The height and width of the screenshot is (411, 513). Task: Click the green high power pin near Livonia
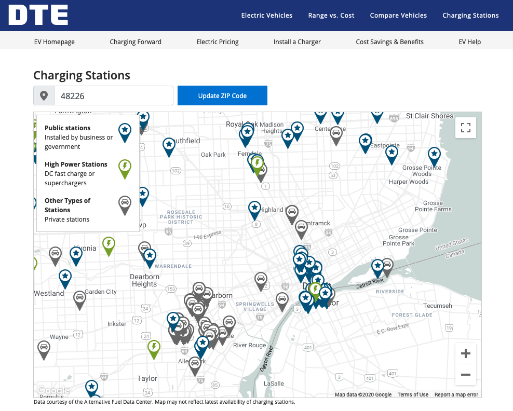[x=109, y=245]
